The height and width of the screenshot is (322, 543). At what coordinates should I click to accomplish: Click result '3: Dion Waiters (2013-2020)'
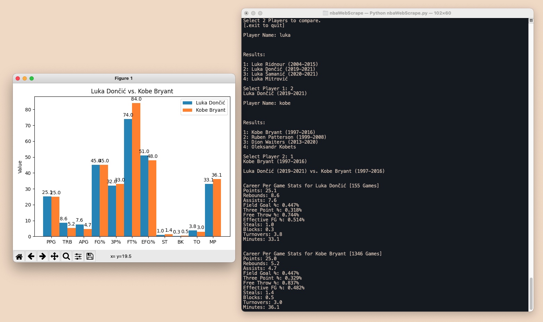(x=281, y=142)
